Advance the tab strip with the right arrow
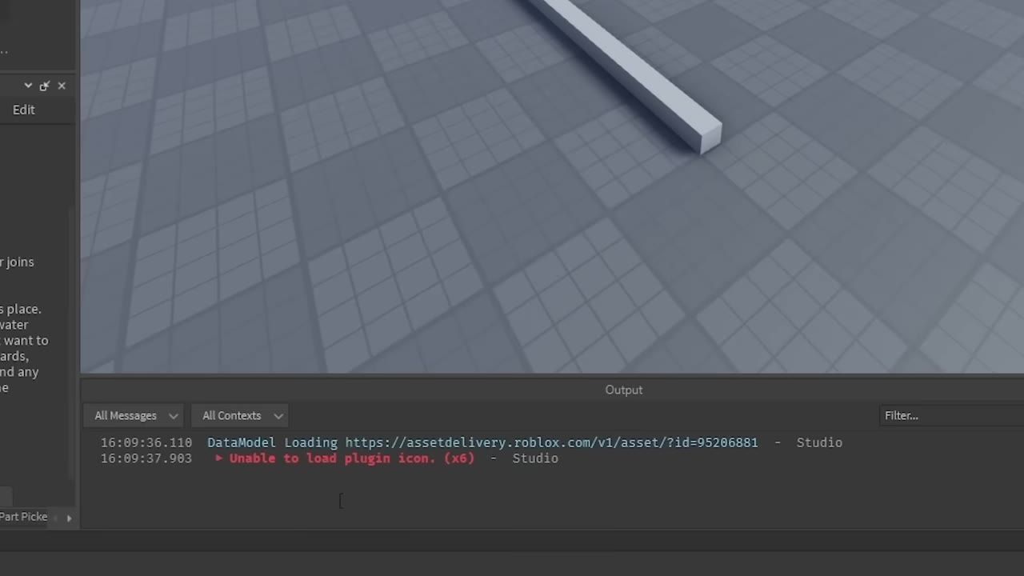1024x576 pixels. tap(69, 518)
